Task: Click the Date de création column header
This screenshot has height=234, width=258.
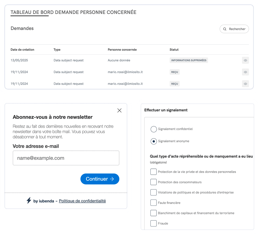Action: pyautogui.click(x=22, y=49)
